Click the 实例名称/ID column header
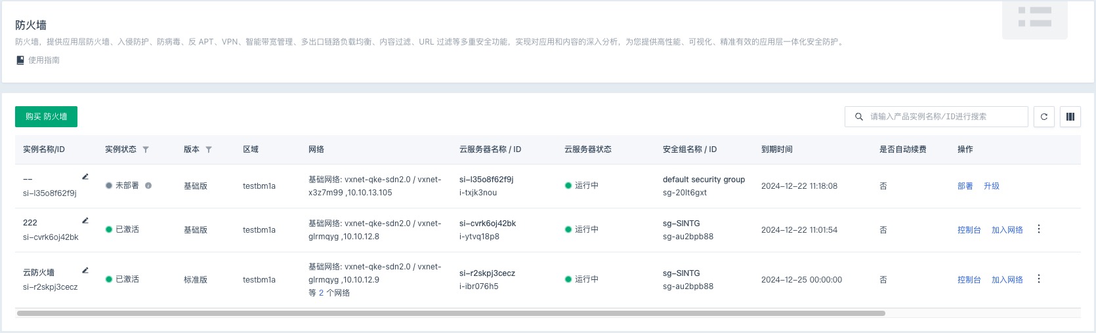This screenshot has width=1096, height=333. coord(44,149)
